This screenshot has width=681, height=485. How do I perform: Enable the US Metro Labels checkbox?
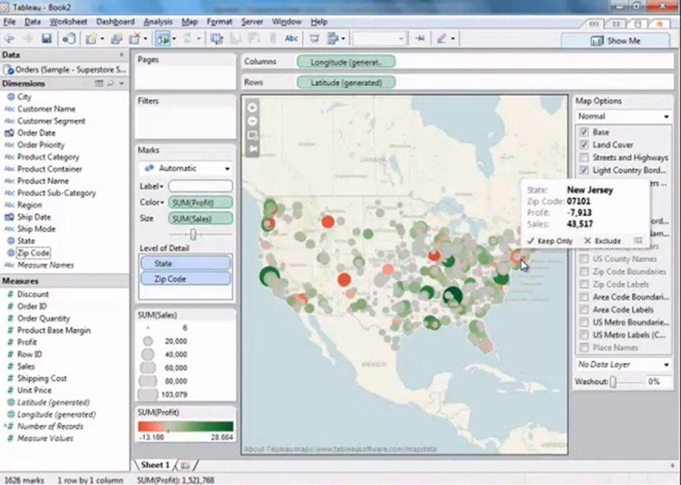(x=584, y=335)
